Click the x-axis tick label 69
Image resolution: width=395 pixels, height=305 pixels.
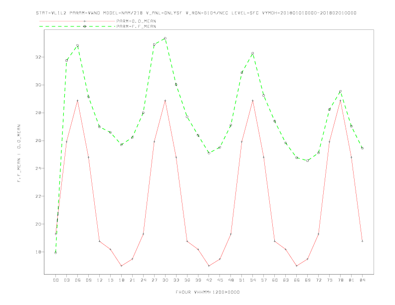coord(308,280)
